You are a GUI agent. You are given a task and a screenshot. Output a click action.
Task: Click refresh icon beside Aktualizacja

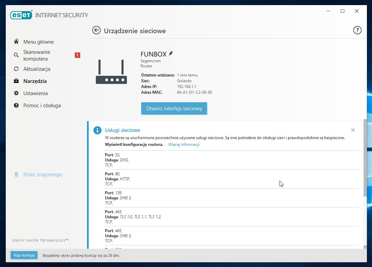(16, 69)
